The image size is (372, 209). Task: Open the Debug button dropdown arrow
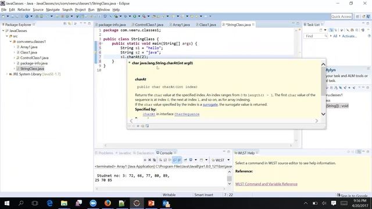(130, 16)
